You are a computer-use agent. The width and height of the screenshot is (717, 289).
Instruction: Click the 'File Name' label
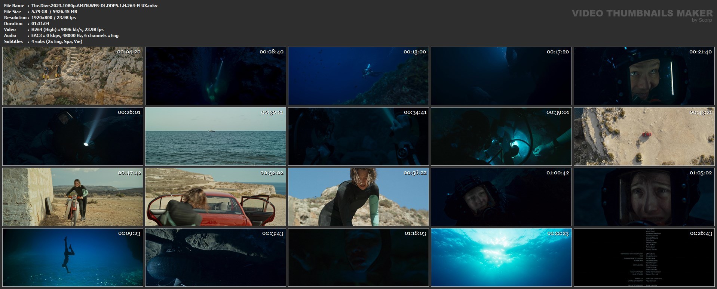point(14,6)
